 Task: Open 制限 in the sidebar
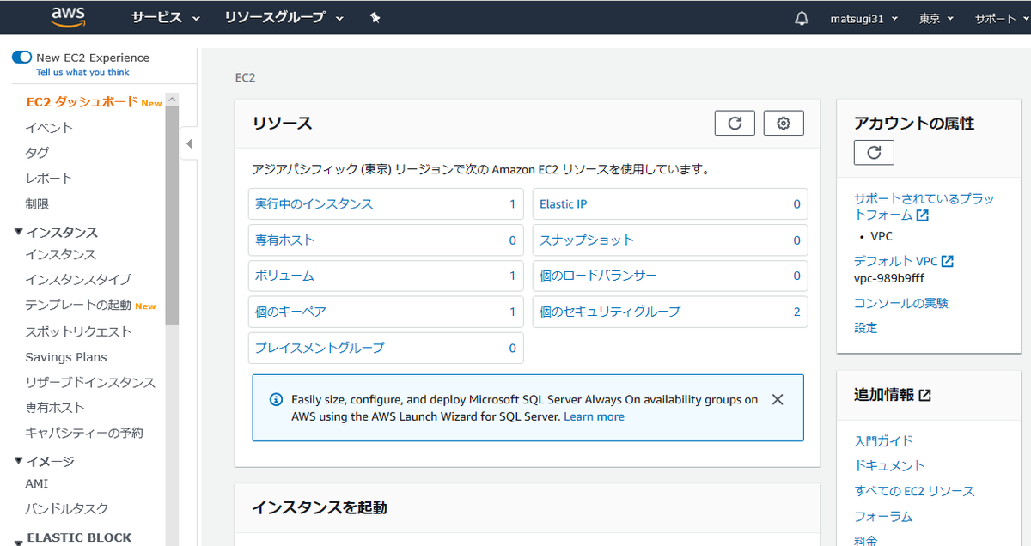pos(37,203)
